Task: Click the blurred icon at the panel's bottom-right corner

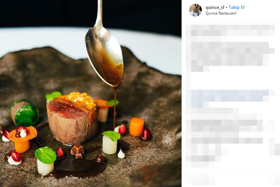Action: 277,180
